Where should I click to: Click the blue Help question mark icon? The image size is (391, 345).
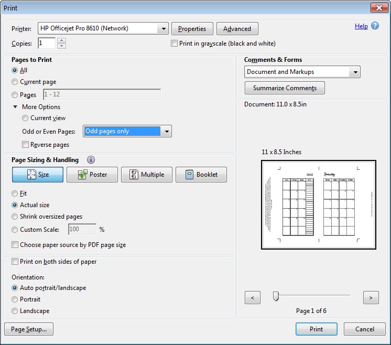(375, 26)
